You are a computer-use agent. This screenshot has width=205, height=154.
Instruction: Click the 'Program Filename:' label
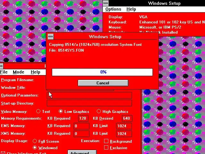[18, 80]
